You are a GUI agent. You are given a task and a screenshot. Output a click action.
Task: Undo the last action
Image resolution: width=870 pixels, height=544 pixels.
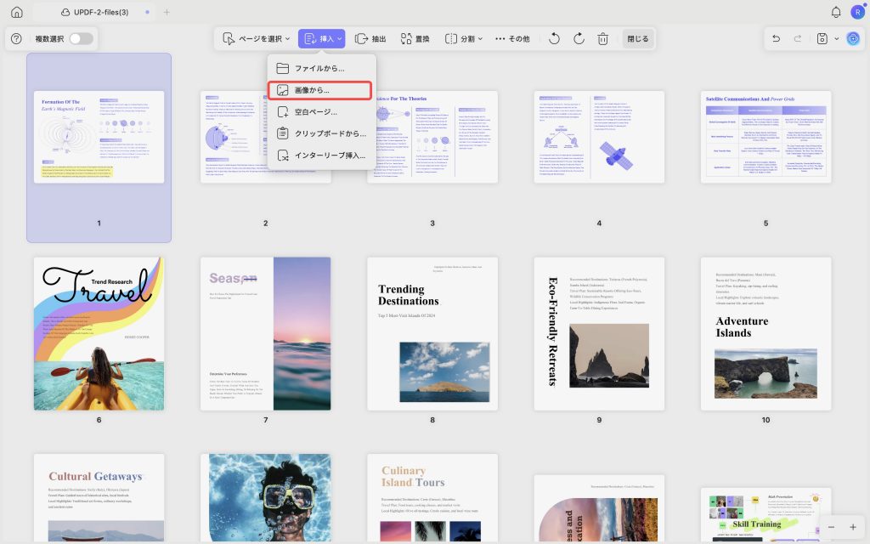777,39
